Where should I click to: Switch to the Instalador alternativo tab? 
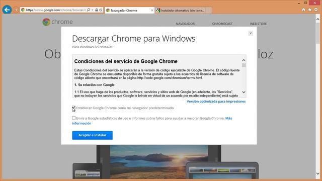coord(180,10)
